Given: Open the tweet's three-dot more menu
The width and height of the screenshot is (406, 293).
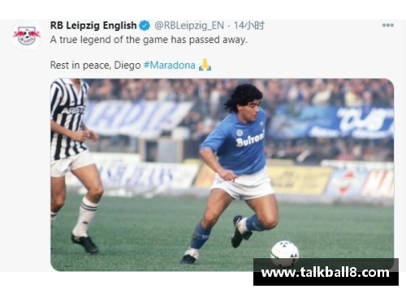Looking at the screenshot, I should [x=387, y=25].
